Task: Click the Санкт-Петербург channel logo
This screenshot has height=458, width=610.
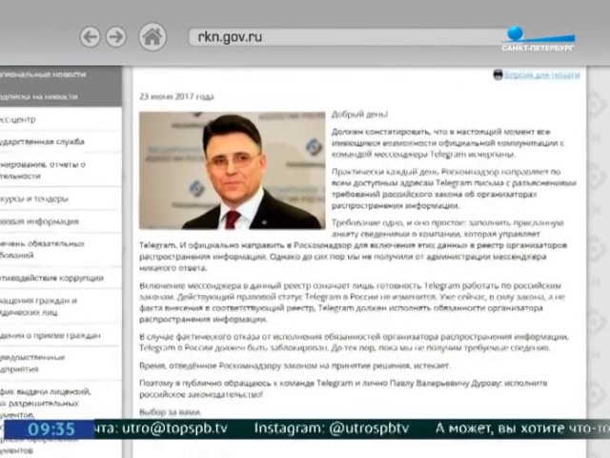Action: (538, 39)
